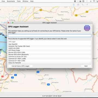Click the blue info toolbar icon
Viewport: 98px width, 98px height.
(x=74, y=5)
